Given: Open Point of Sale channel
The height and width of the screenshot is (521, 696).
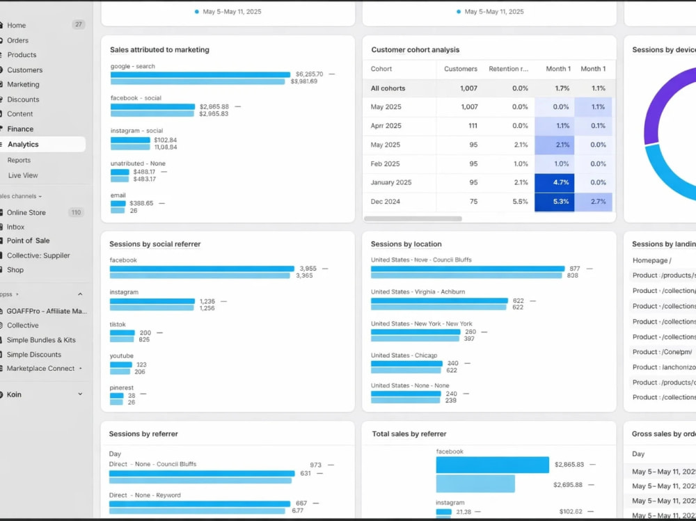Looking at the screenshot, I should click(28, 241).
